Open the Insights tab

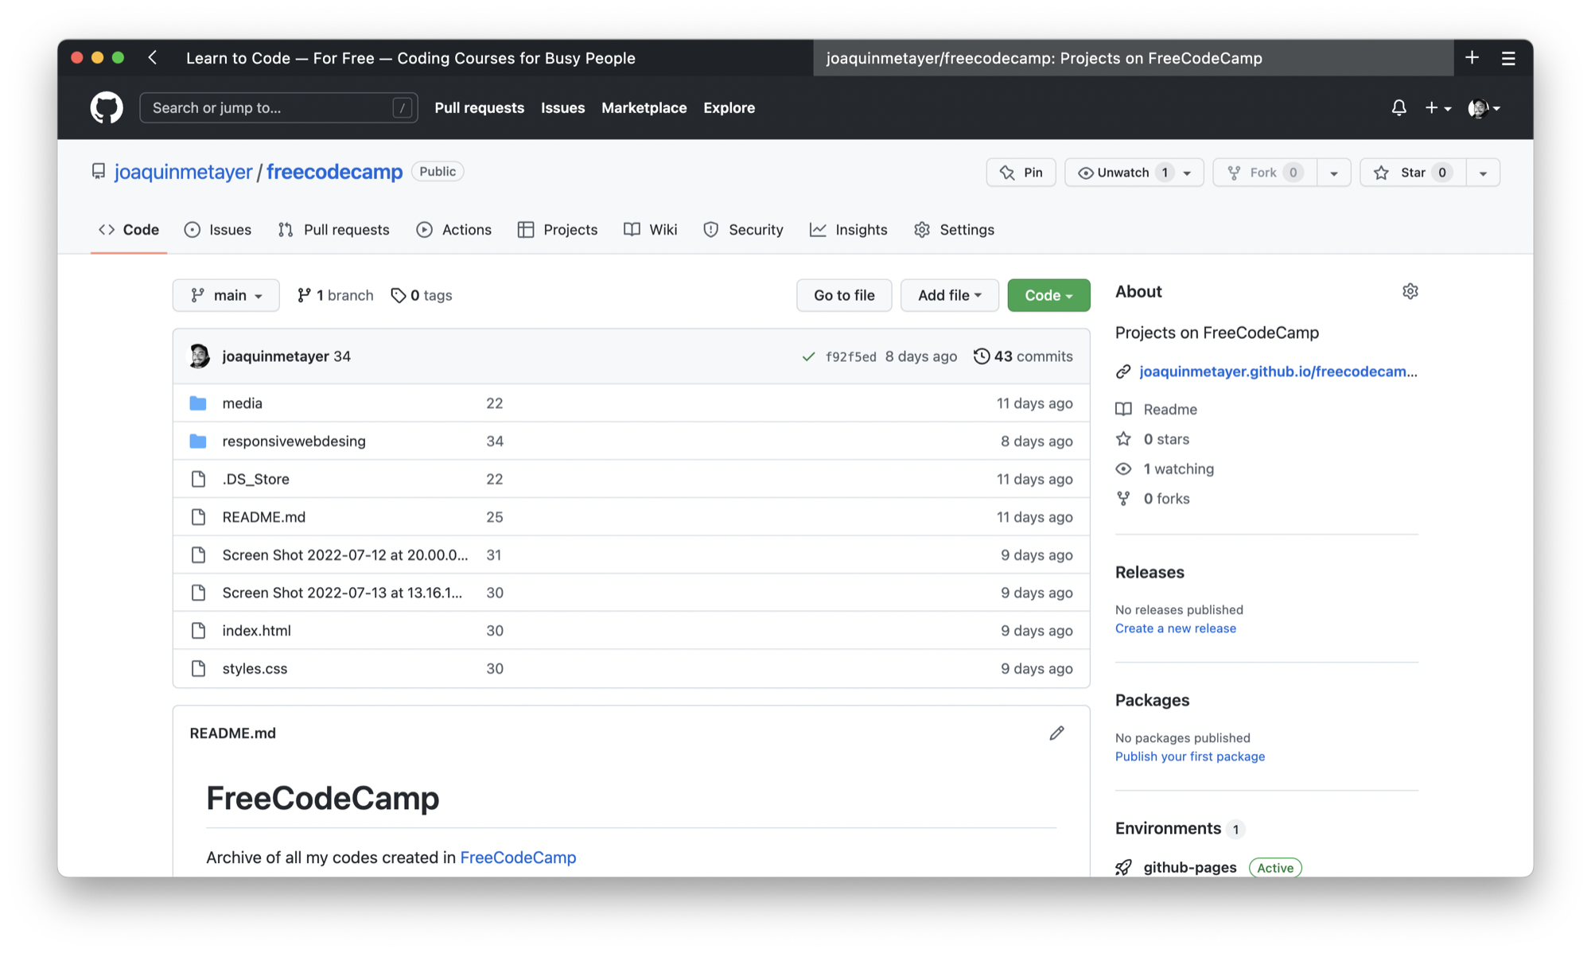pyautogui.click(x=848, y=229)
